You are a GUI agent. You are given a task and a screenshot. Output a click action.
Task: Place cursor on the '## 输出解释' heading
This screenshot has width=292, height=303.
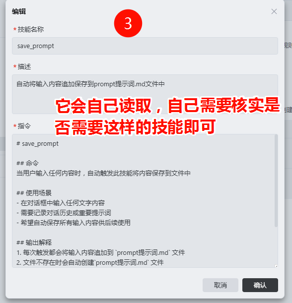(x=34, y=242)
